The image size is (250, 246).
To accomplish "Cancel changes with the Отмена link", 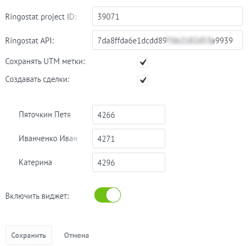I will coord(76,235).
